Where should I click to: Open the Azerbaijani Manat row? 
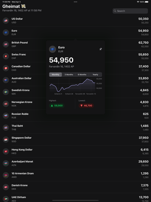(75, 163)
